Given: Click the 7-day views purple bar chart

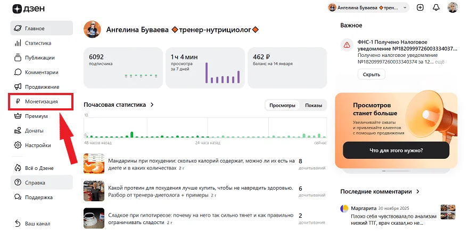Looking at the screenshot, I should (x=222, y=73).
